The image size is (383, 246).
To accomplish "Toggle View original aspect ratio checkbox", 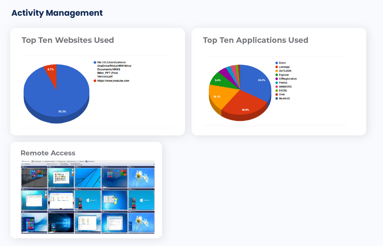I will [70, 163].
